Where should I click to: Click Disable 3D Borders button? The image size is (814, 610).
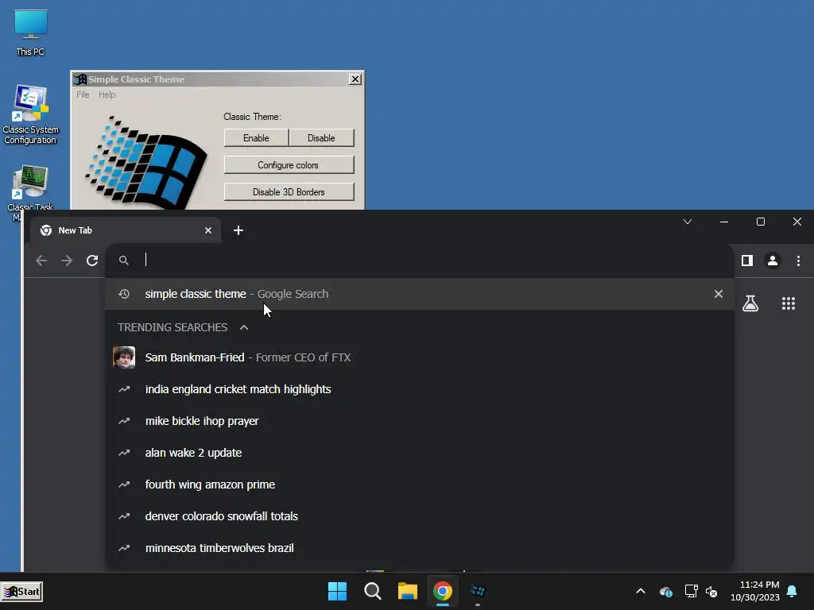(x=289, y=192)
